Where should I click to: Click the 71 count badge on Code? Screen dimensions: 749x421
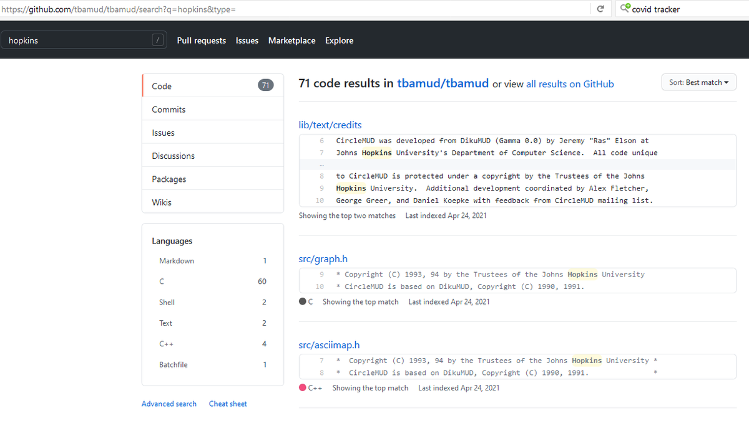[265, 86]
